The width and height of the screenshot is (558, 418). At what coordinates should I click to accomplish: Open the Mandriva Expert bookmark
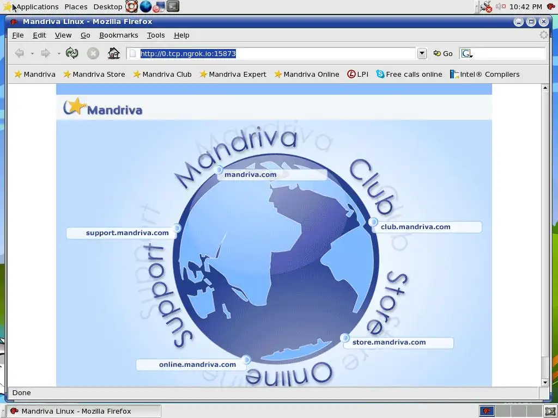(x=233, y=74)
